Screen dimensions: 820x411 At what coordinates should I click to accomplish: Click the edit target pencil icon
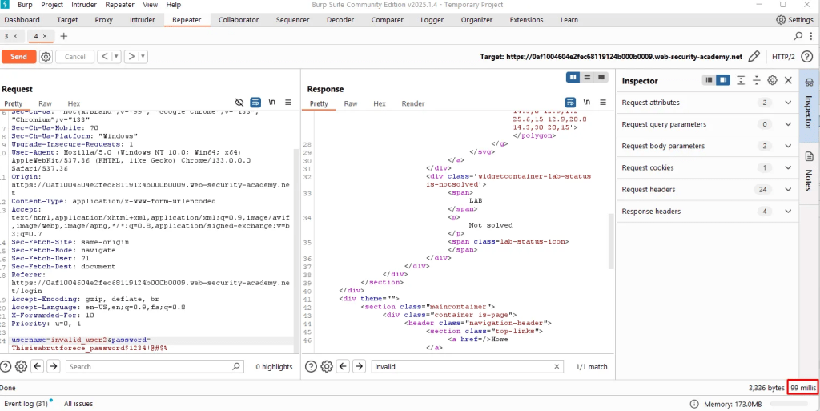point(754,57)
